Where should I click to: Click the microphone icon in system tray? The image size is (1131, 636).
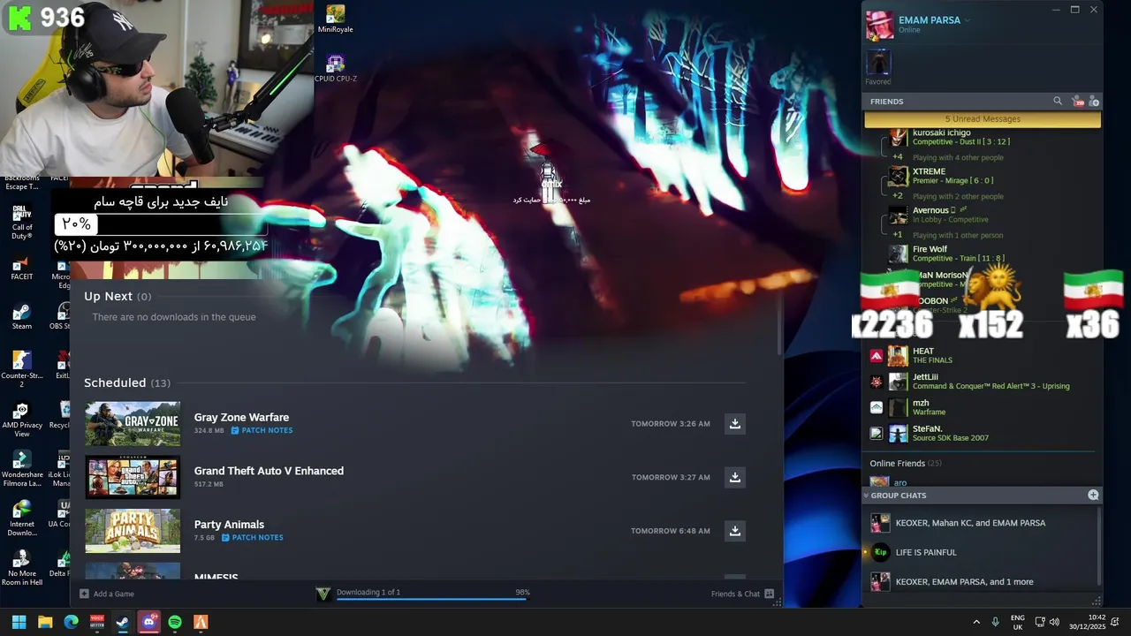[996, 622]
